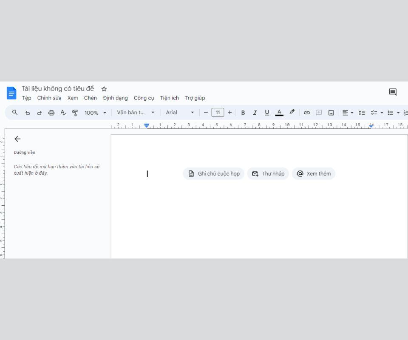Click the spelling and grammar check icon
The image size is (408, 340).
(x=63, y=113)
